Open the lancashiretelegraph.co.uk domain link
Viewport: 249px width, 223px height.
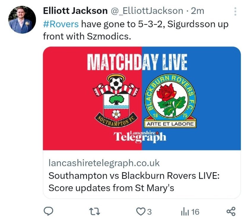pyautogui.click(x=104, y=163)
